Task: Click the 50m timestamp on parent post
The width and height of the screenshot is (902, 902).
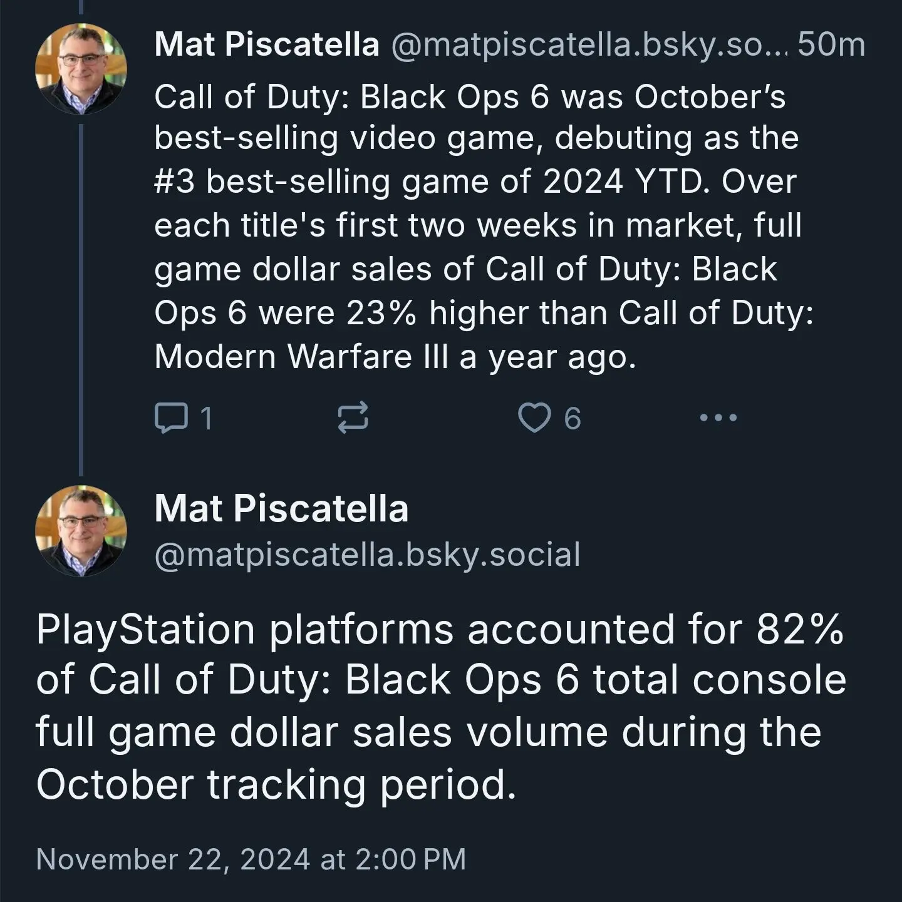Action: pyautogui.click(x=832, y=45)
